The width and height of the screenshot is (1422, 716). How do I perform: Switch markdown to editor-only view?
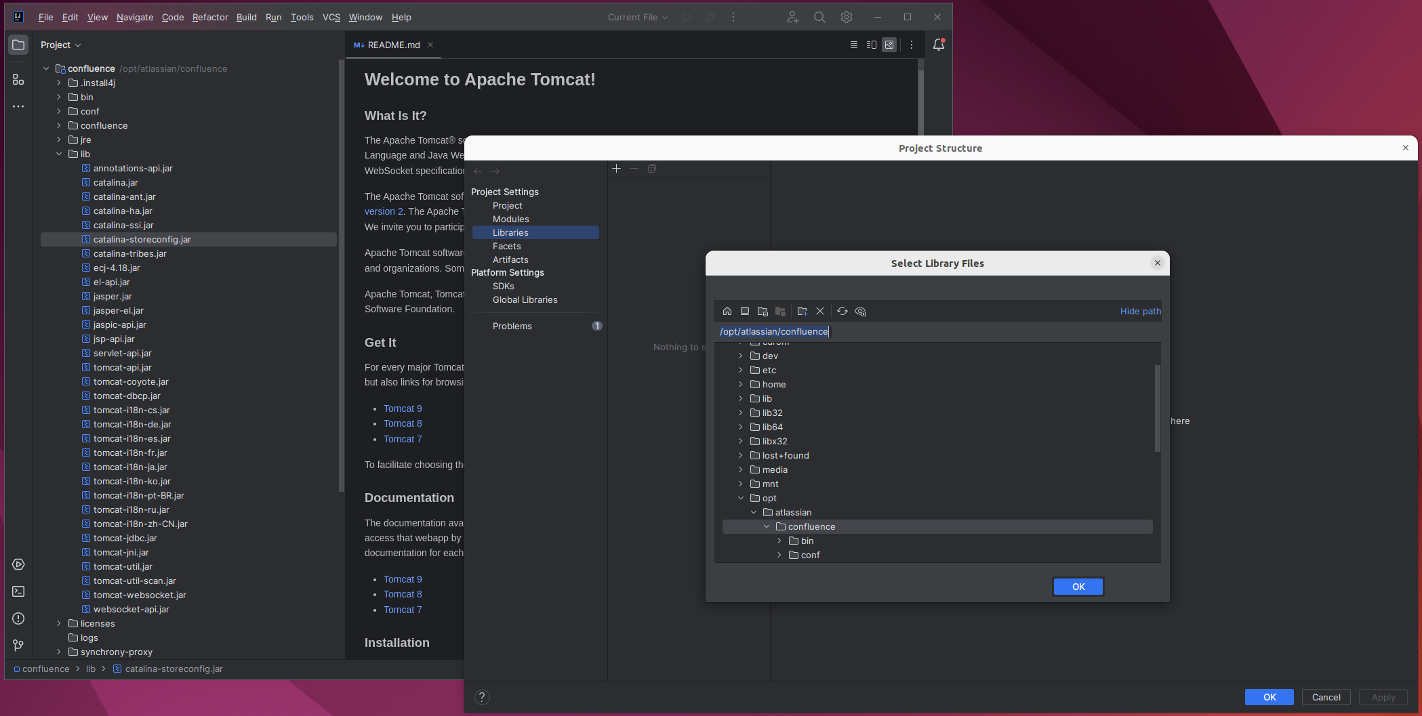(x=854, y=45)
